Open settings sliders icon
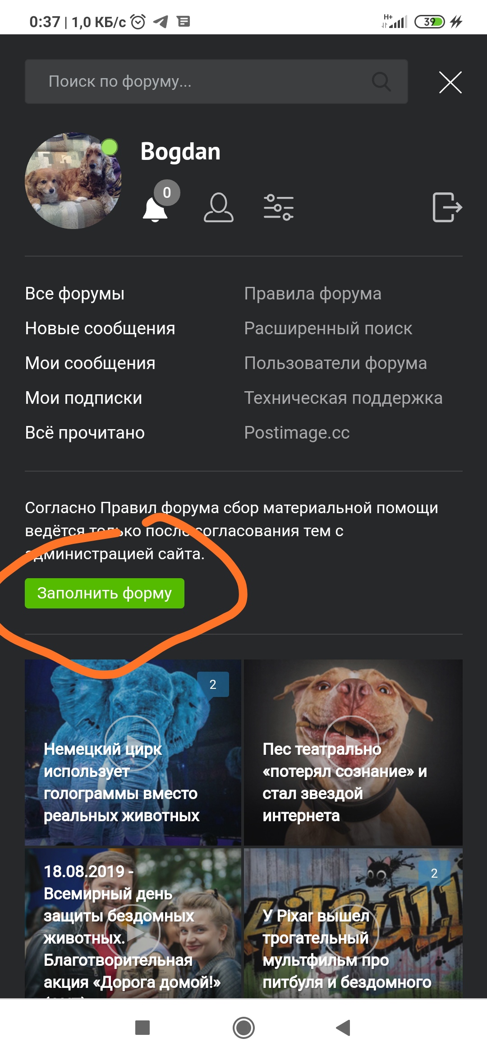487x1057 pixels. pyautogui.click(x=279, y=207)
